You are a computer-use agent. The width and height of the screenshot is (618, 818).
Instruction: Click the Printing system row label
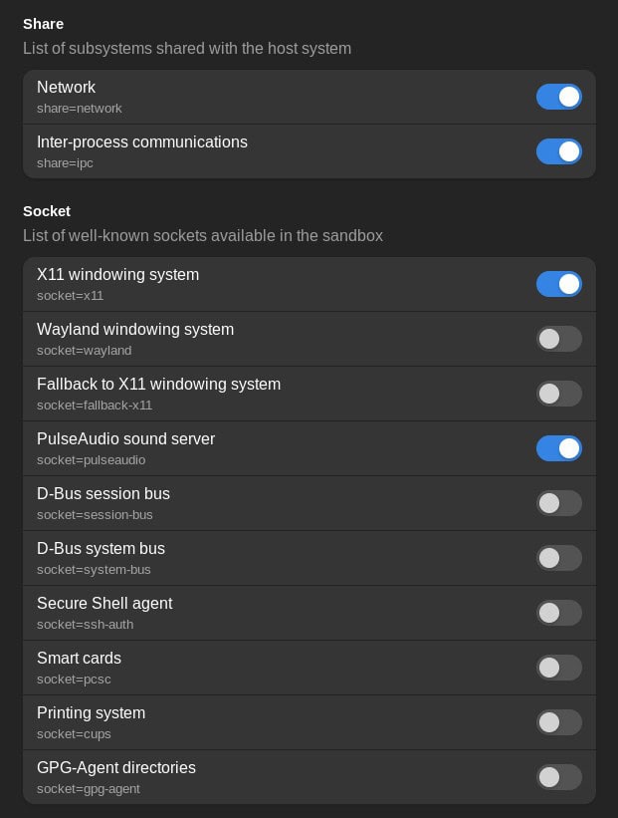[91, 713]
